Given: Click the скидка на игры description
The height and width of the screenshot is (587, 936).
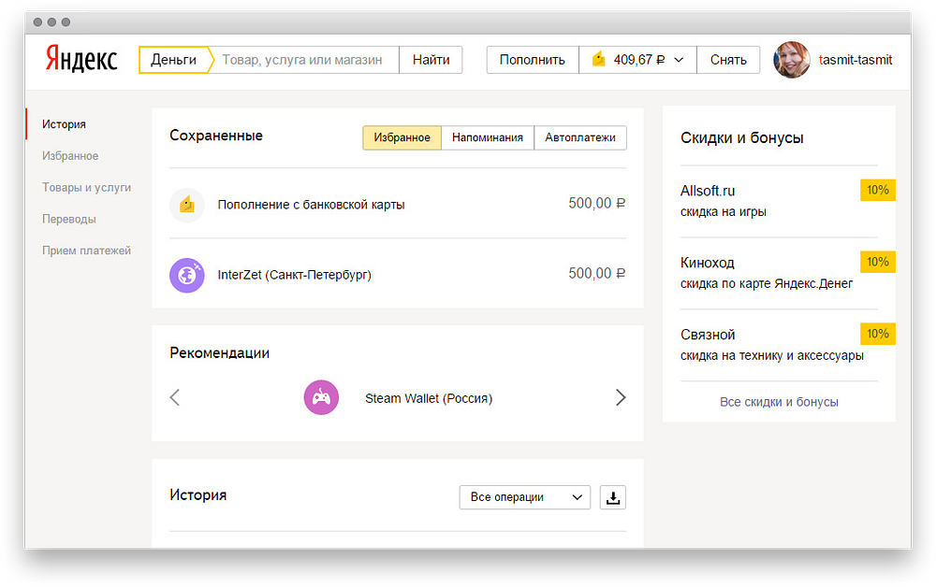Looking at the screenshot, I should pos(724,211).
